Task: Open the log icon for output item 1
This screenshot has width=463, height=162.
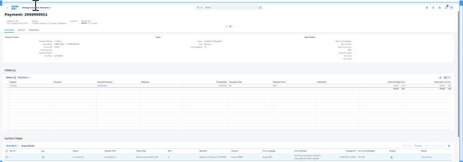Action: 43,157
